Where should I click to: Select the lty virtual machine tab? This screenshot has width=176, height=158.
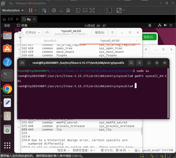(x=27, y=19)
